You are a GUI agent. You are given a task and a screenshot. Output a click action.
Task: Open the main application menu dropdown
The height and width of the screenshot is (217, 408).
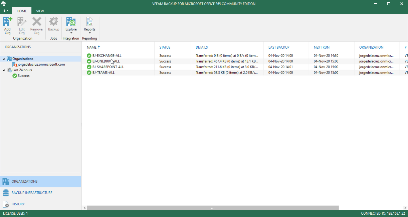(6, 11)
